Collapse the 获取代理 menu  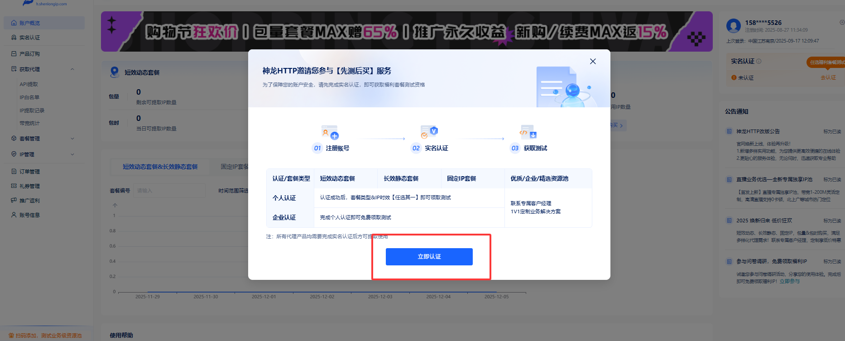pyautogui.click(x=72, y=69)
